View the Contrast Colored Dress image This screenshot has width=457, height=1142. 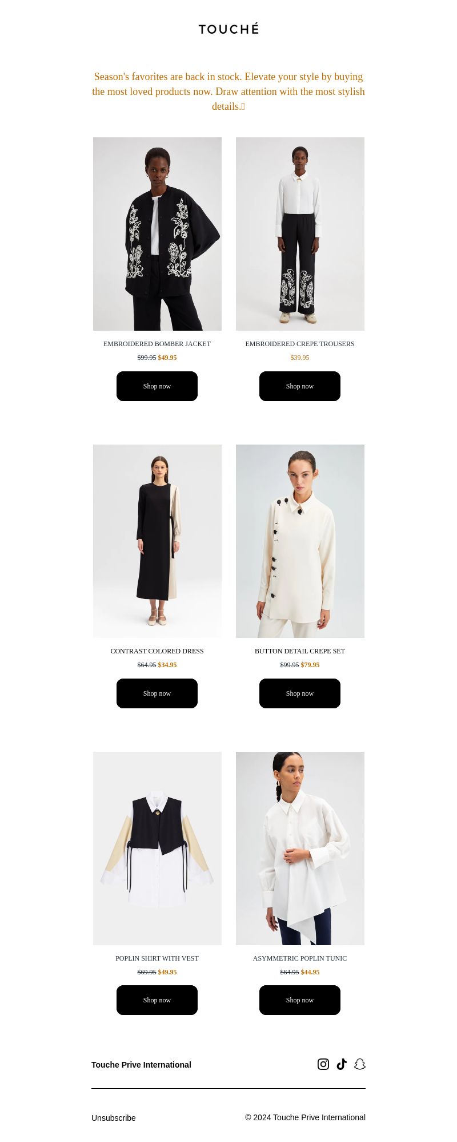tap(157, 541)
